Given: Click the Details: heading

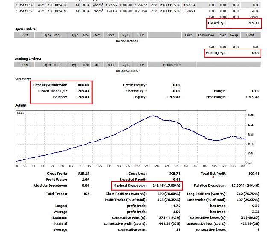Looking at the screenshot, I should pyautogui.click(x=21, y=105).
